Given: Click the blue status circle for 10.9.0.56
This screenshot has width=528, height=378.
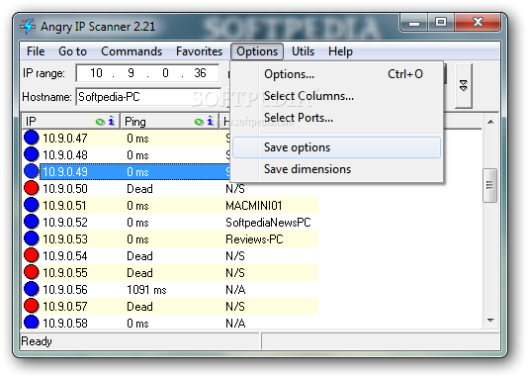Looking at the screenshot, I should pos(32,289).
